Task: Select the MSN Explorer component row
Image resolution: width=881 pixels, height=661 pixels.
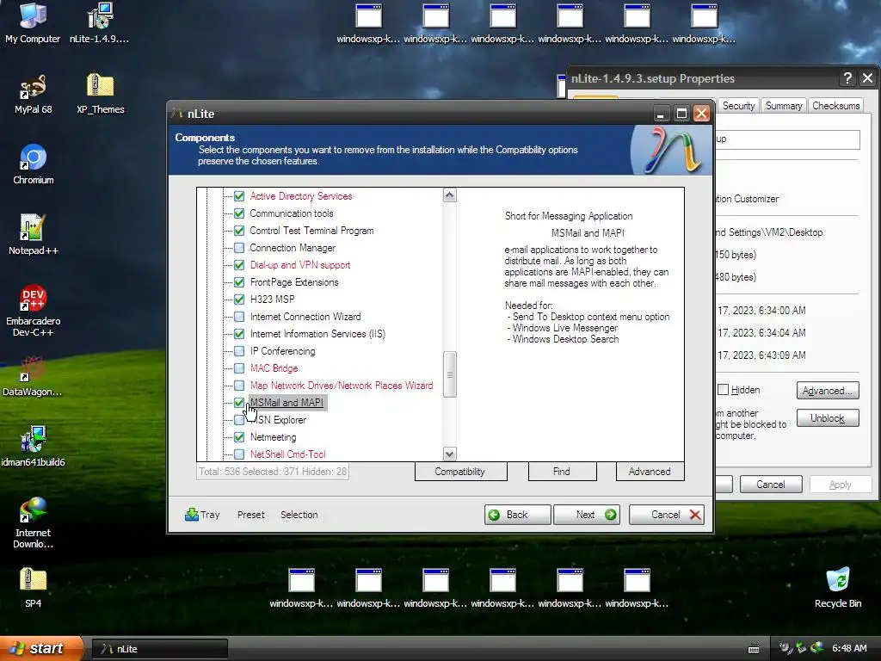Action: pyautogui.click(x=278, y=420)
